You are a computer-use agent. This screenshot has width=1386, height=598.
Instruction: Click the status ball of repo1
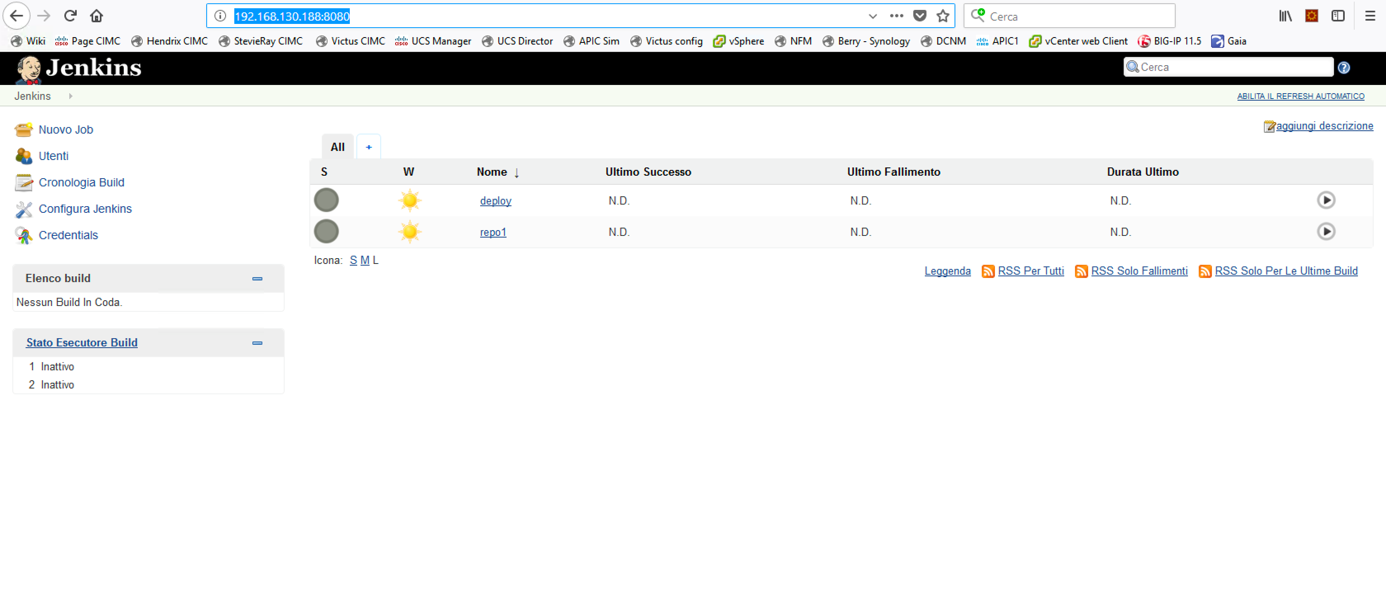pyautogui.click(x=326, y=231)
